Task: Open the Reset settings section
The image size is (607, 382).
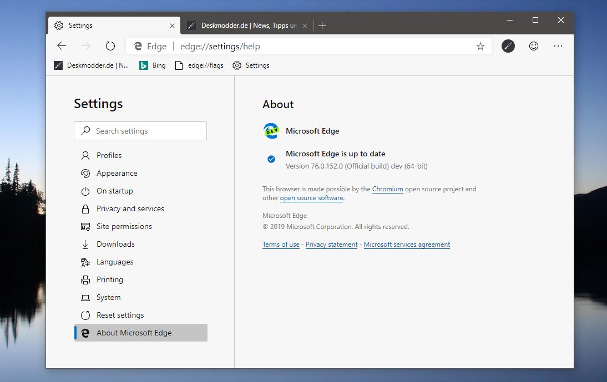Action: coord(140,315)
